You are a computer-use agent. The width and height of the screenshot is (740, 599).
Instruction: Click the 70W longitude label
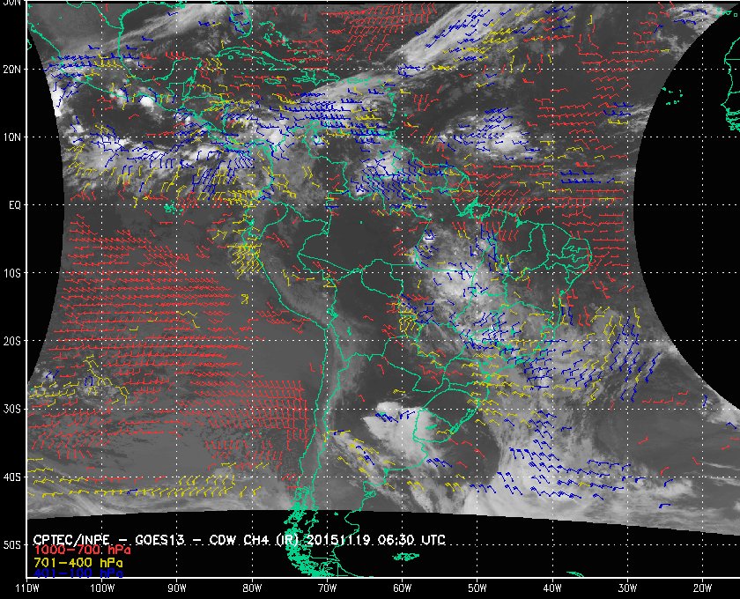[327, 588]
